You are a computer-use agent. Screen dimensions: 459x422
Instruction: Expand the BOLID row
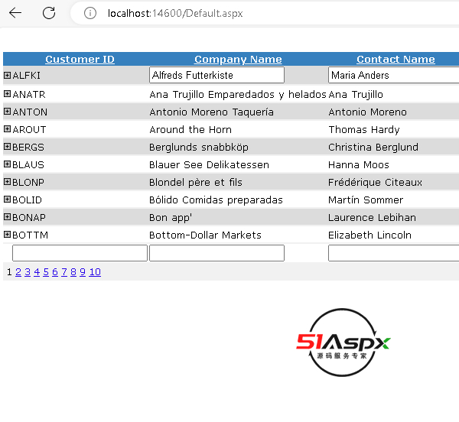click(x=7, y=200)
